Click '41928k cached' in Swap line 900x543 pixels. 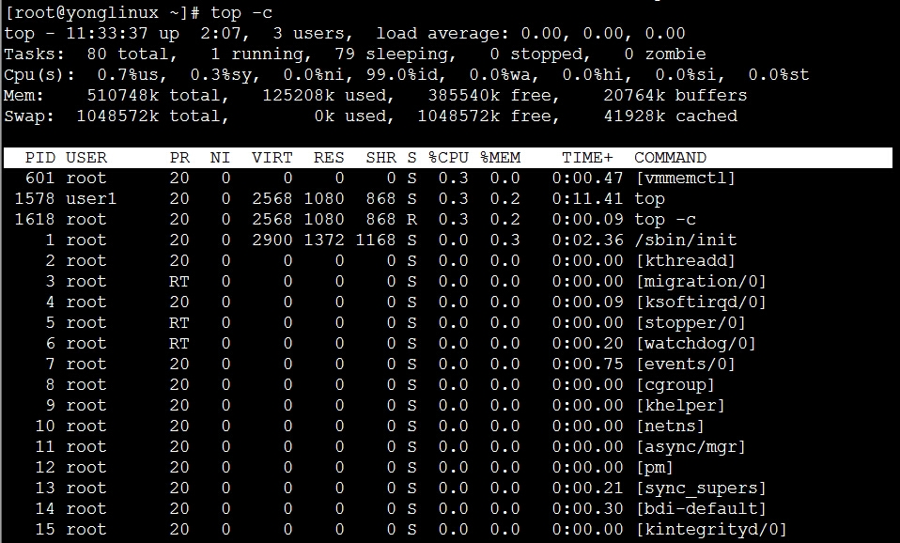point(671,116)
